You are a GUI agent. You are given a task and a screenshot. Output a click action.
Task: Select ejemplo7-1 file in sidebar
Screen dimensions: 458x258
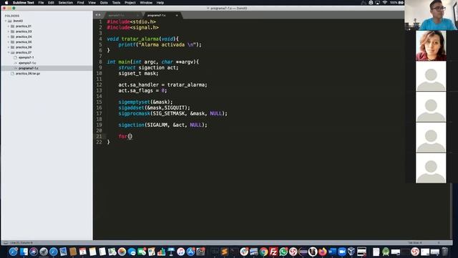click(26, 57)
